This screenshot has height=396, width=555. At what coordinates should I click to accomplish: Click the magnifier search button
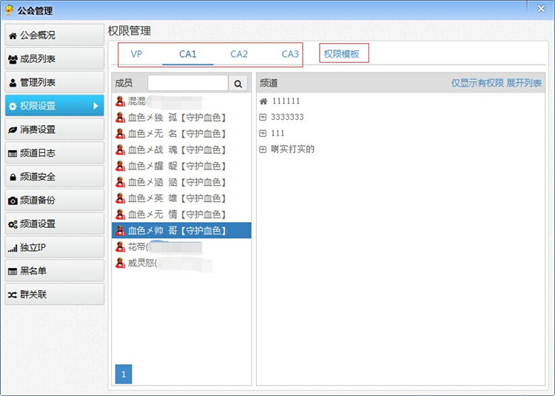click(x=238, y=84)
